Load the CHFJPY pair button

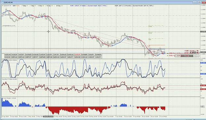(57, 54)
